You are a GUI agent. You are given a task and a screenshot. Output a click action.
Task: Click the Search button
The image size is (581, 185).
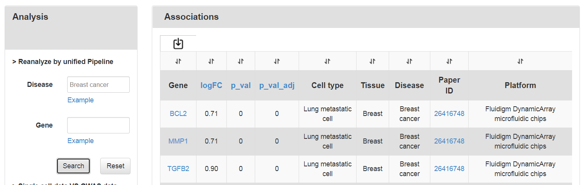click(73, 166)
